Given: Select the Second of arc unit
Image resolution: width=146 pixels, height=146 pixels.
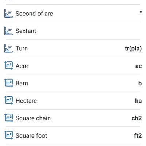Looking at the screenshot, I should point(34,14).
